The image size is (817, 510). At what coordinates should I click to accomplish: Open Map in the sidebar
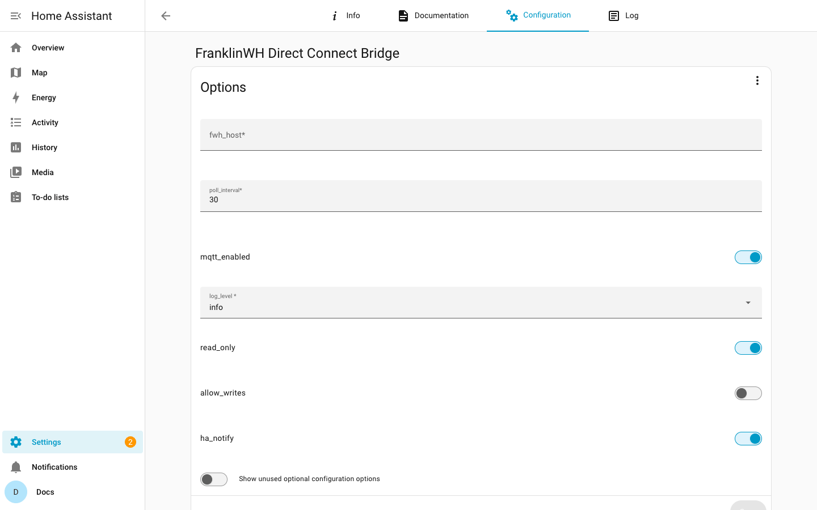point(73,73)
